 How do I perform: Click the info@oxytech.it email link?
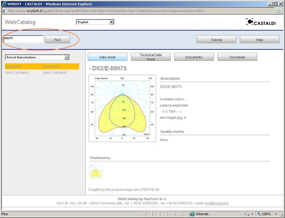216,203
